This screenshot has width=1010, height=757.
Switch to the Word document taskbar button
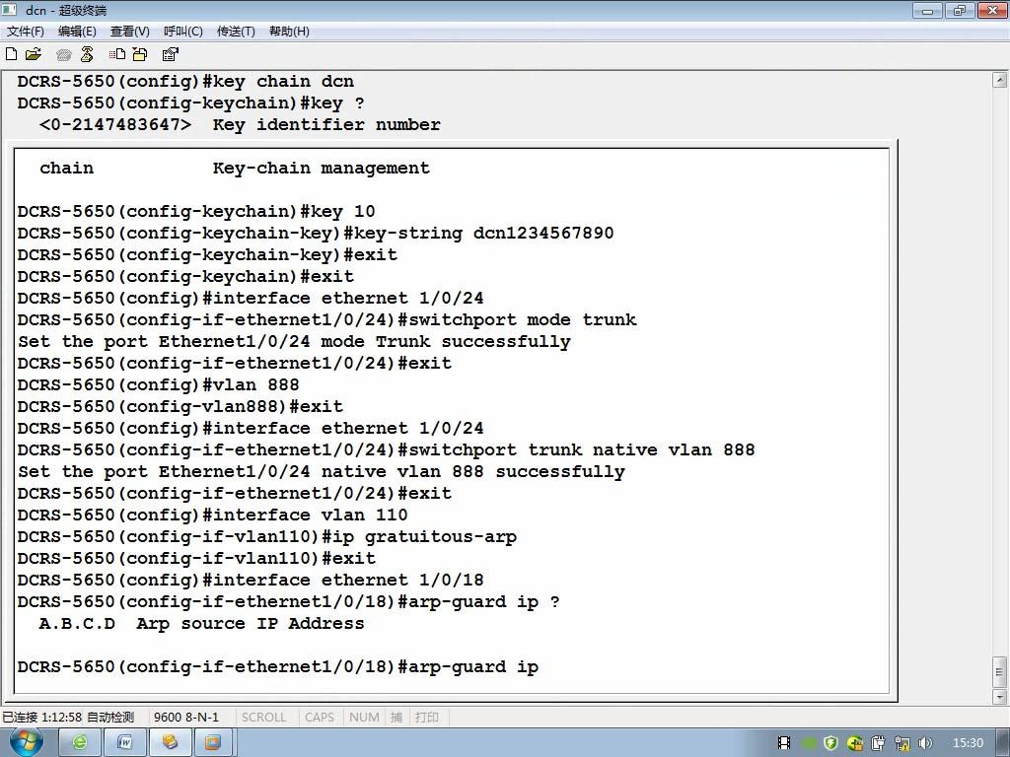tap(124, 743)
